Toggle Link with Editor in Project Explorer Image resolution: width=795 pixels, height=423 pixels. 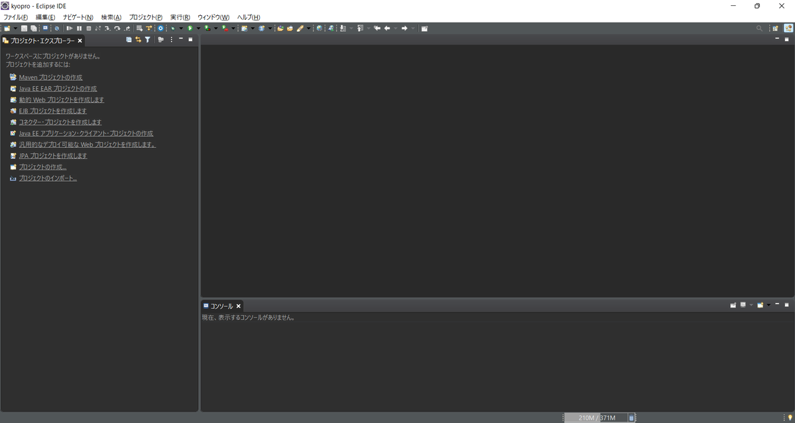click(x=138, y=39)
